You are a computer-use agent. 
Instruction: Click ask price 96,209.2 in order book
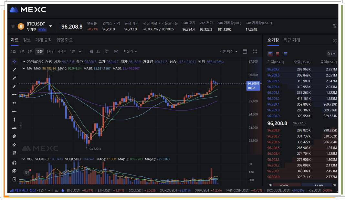tap(273, 99)
